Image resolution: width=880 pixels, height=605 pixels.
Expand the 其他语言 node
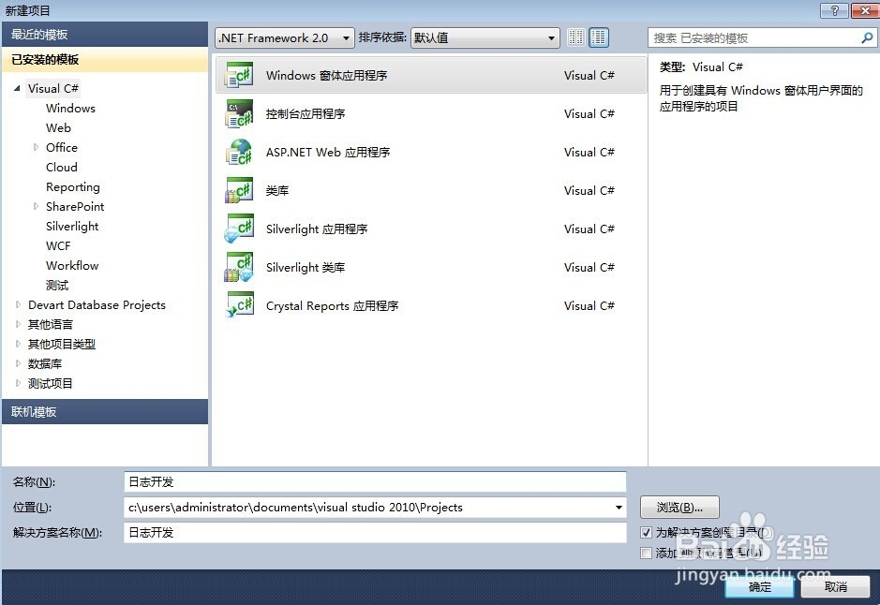18,324
